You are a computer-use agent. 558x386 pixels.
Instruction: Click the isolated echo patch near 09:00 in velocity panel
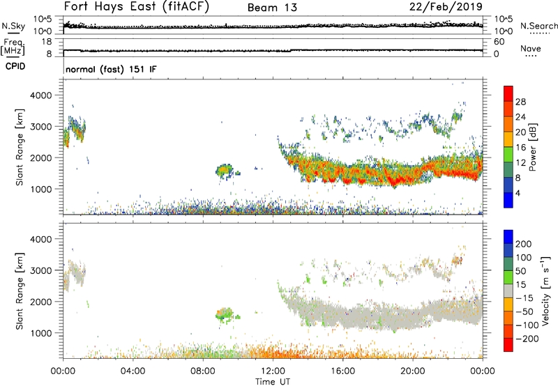point(225,315)
